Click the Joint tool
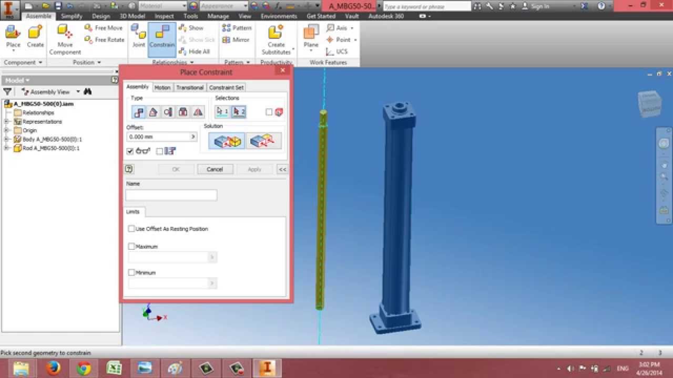 (139, 37)
